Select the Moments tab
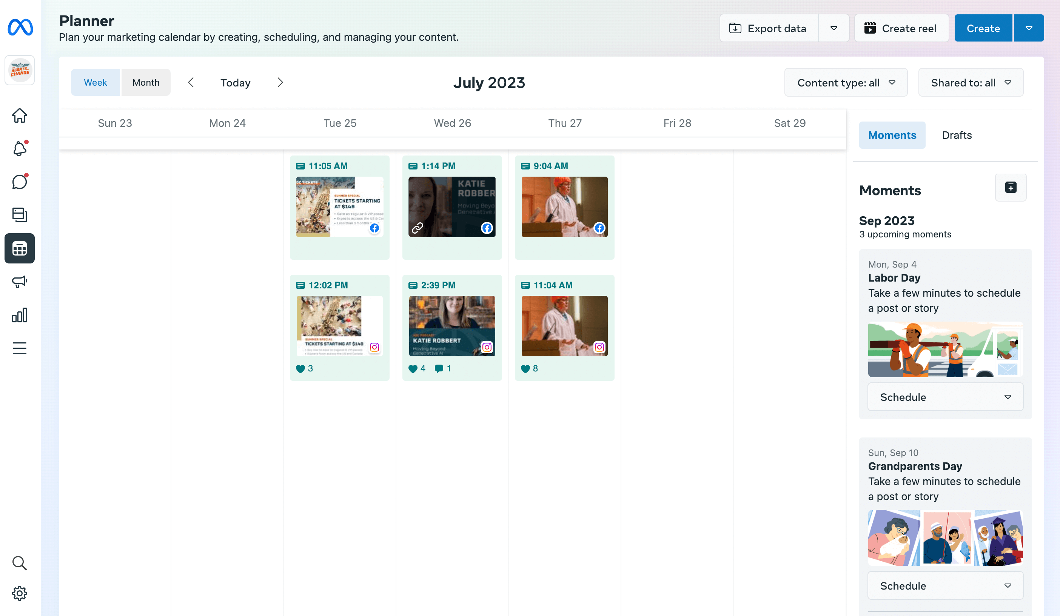This screenshot has height=616, width=1060. point(892,135)
